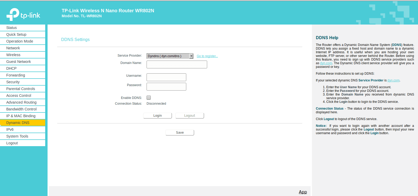Follow the Go to register link
Screen dimensions: 418x196
pos(207,56)
